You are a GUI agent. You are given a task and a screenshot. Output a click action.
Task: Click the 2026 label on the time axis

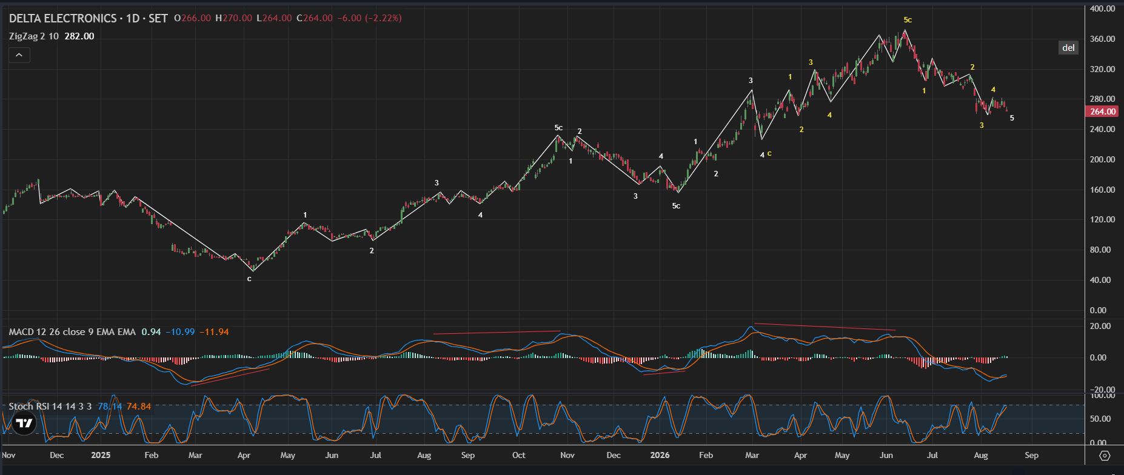[659, 456]
